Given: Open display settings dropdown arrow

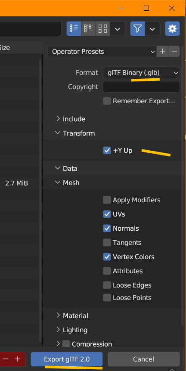Looking at the screenshot, I should click(x=118, y=29).
